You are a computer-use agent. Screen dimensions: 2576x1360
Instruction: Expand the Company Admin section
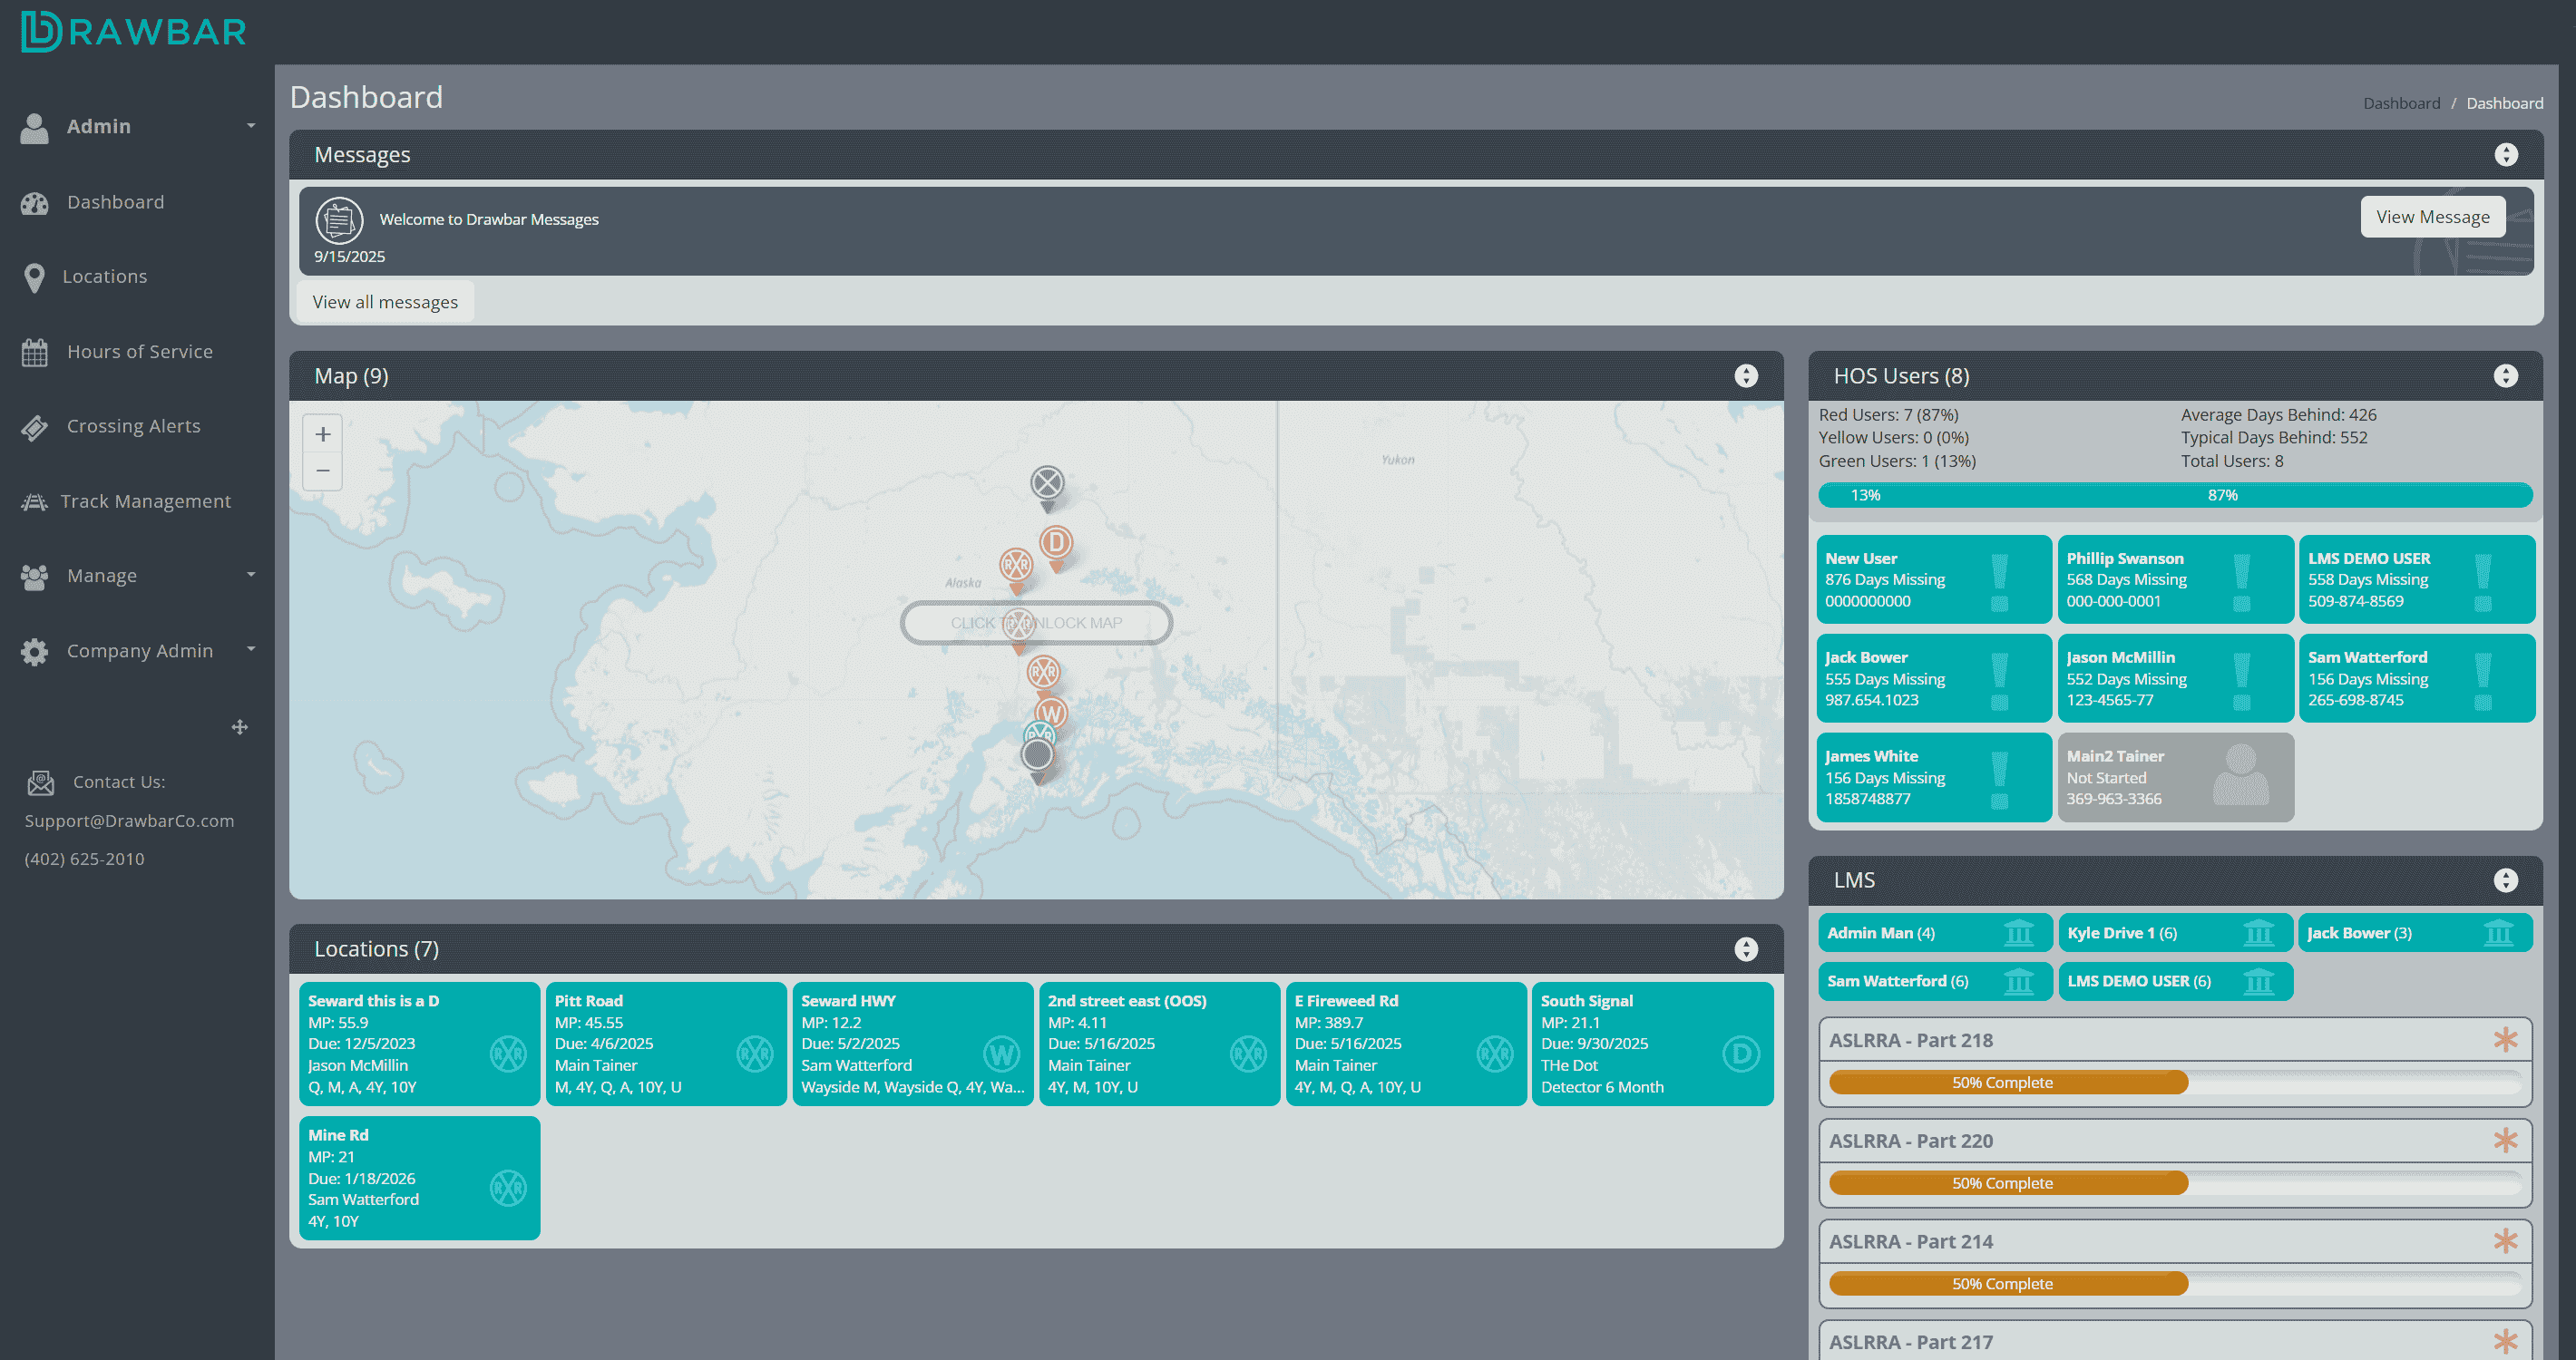(251, 648)
